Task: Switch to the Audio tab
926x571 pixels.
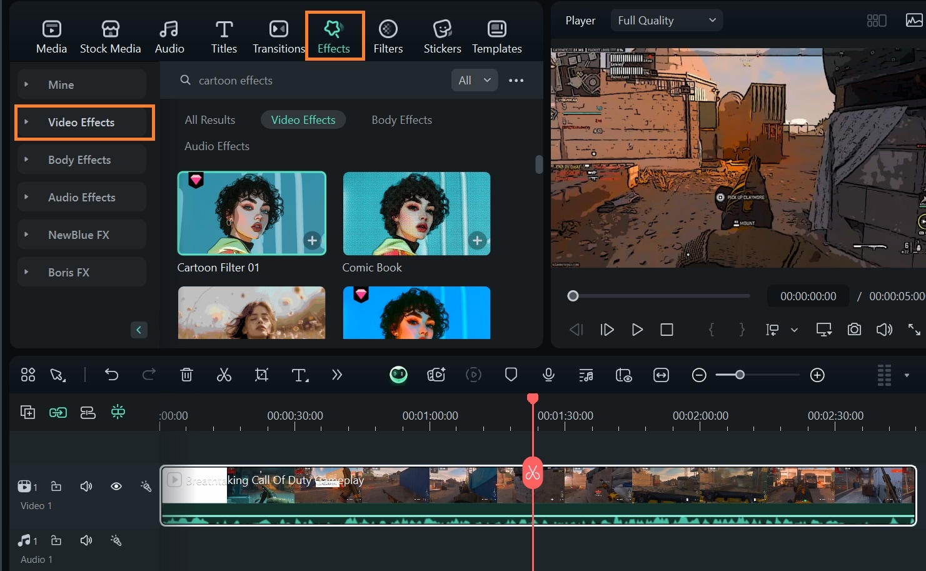Action: coord(169,36)
